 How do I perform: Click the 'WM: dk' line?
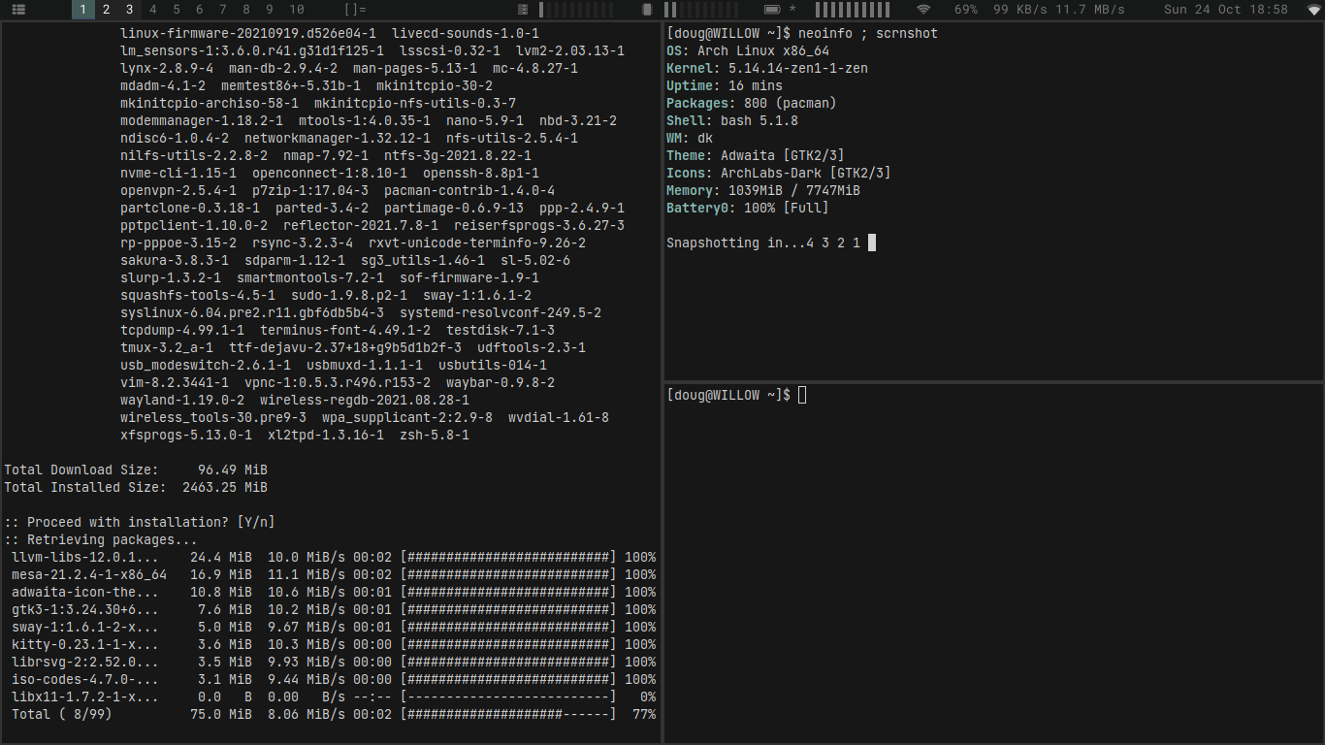pos(690,139)
